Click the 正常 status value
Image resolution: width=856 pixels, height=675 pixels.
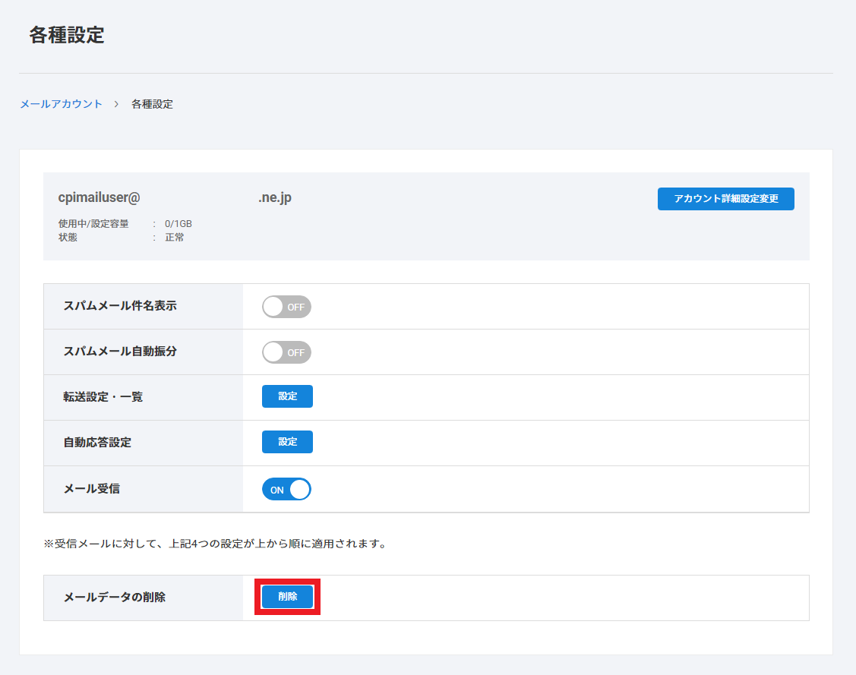(x=175, y=237)
